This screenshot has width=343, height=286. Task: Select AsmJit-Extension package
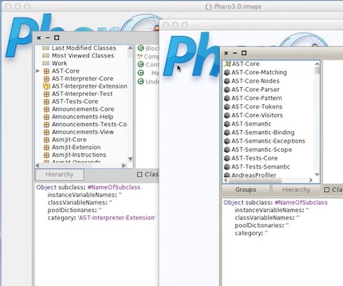[x=76, y=147]
